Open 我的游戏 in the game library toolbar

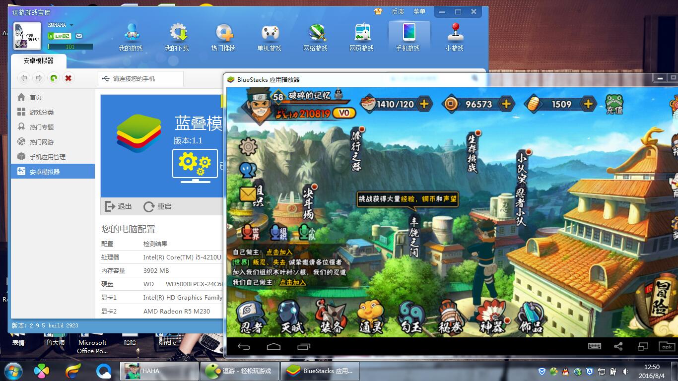click(x=131, y=37)
